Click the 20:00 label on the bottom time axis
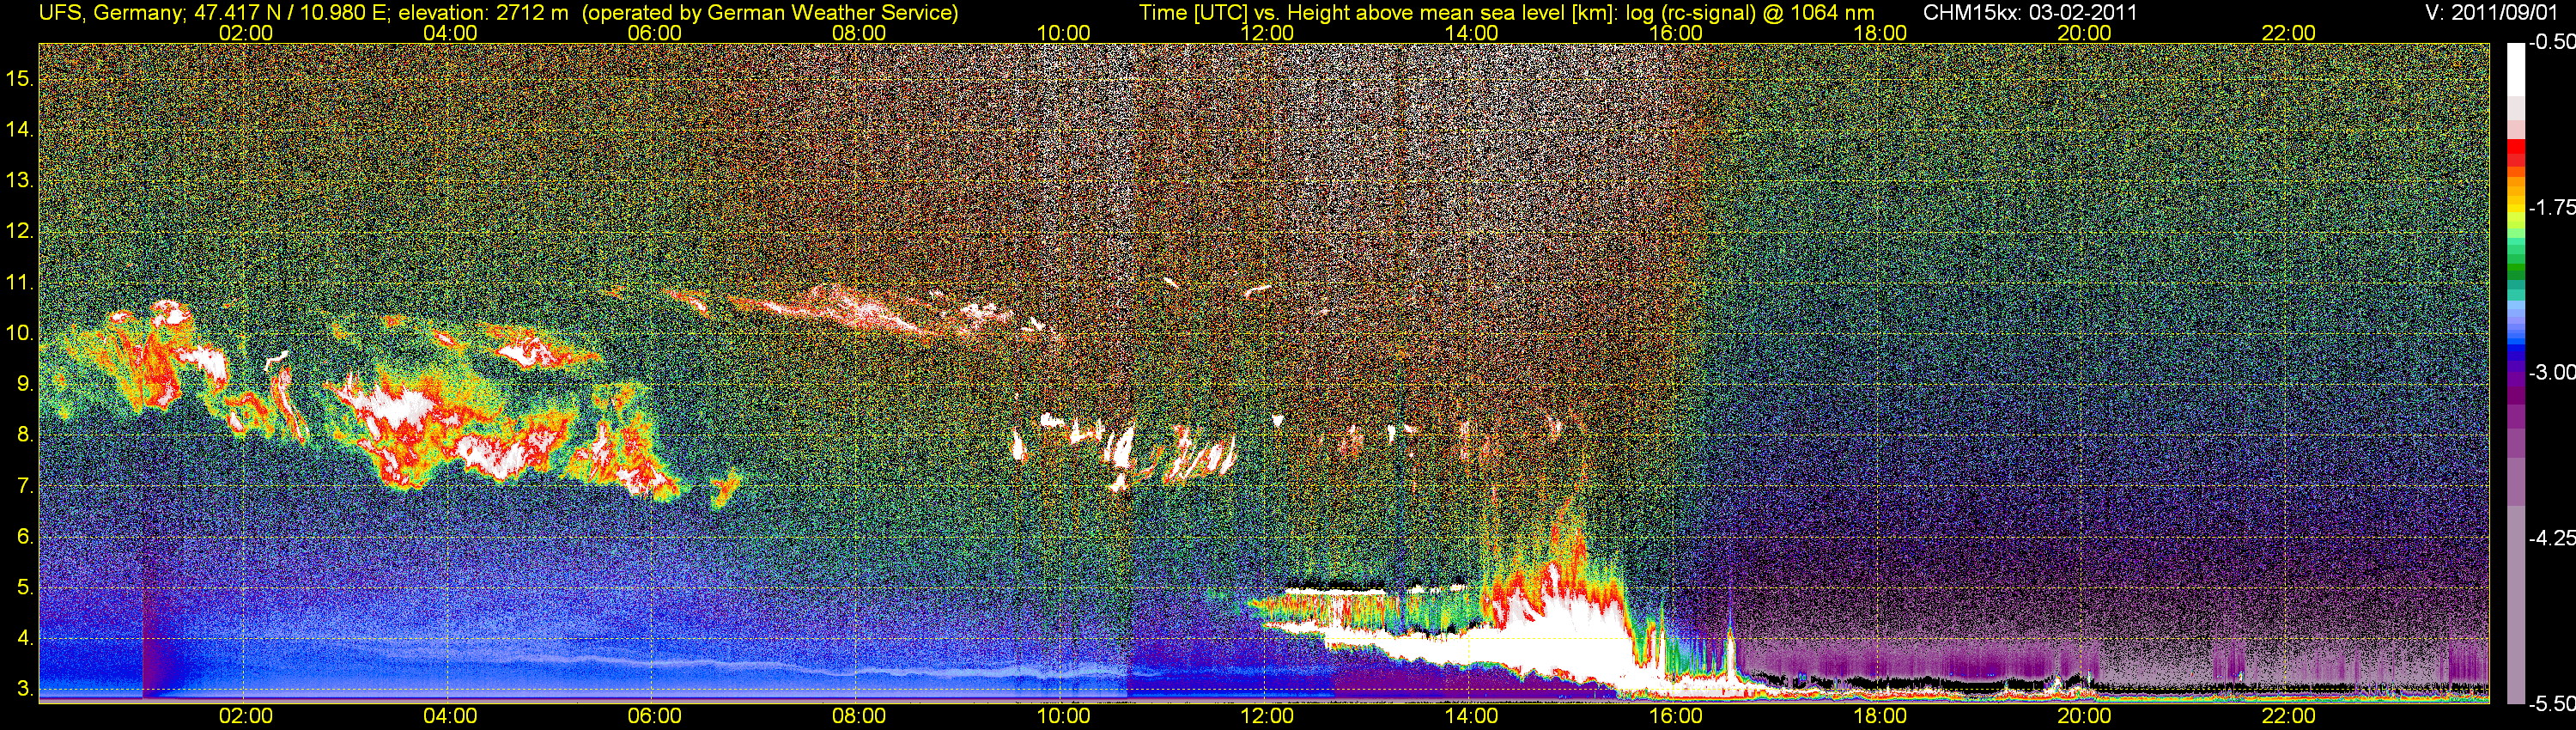This screenshot has width=2576, height=730. [x=2084, y=716]
